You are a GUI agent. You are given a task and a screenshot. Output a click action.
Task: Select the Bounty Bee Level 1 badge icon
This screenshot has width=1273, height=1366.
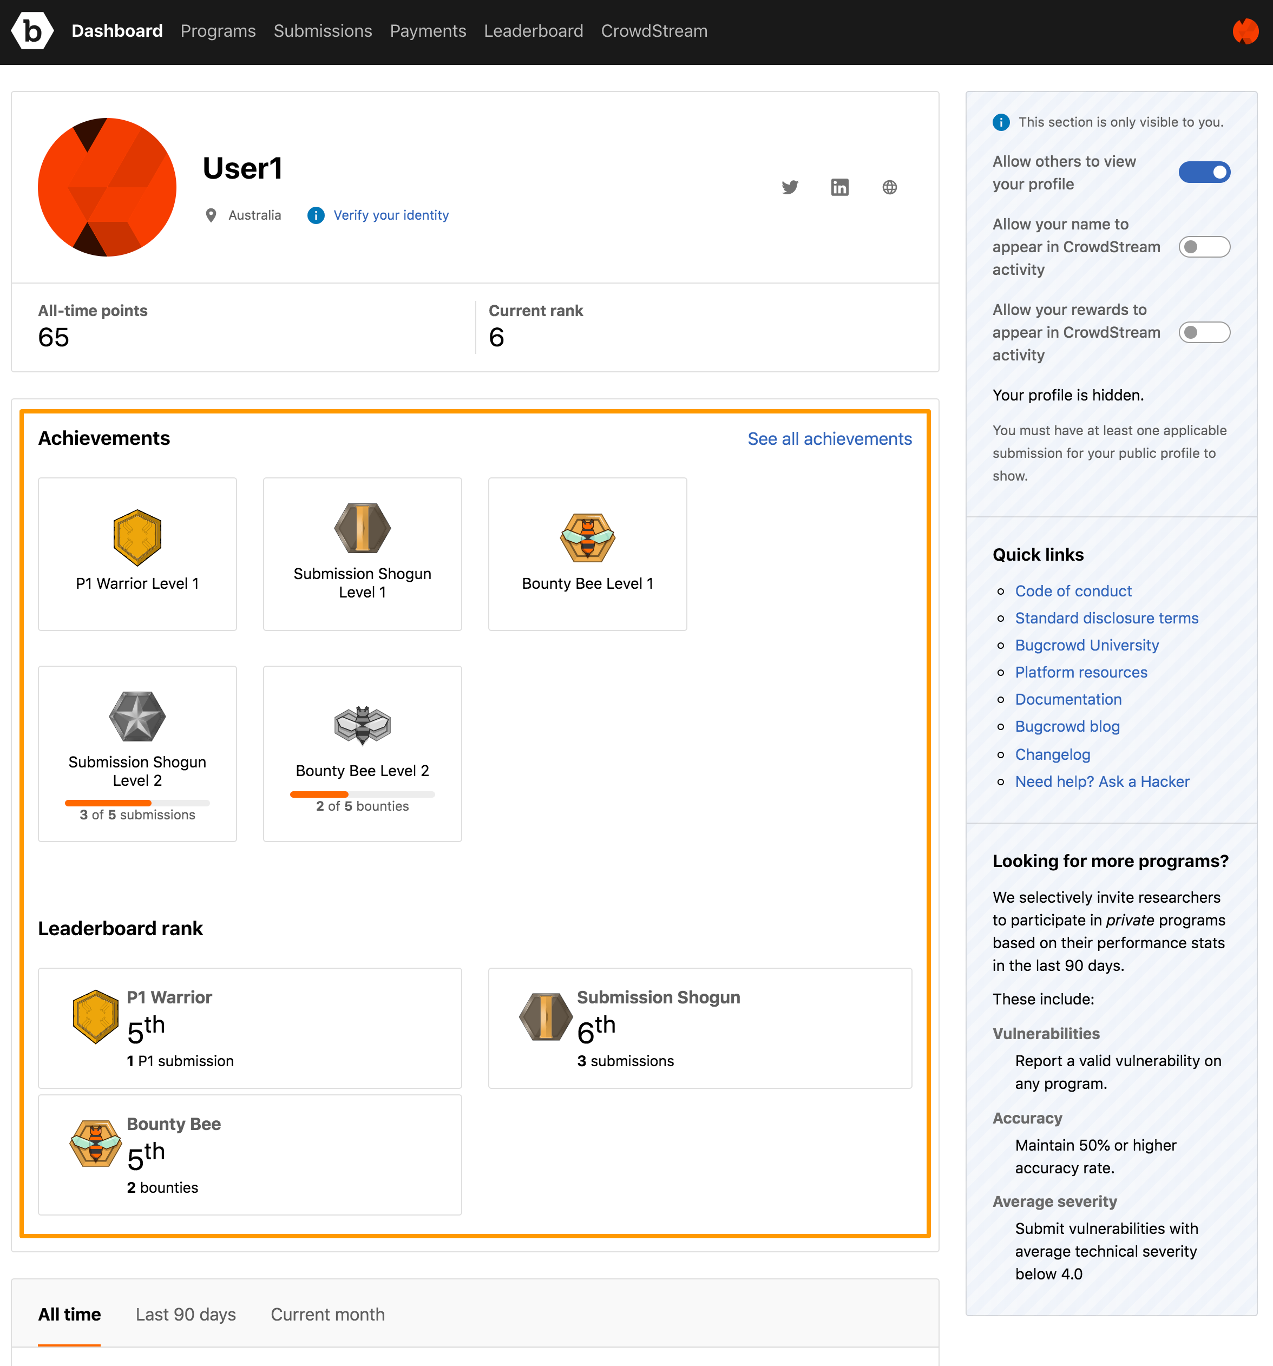(x=587, y=537)
